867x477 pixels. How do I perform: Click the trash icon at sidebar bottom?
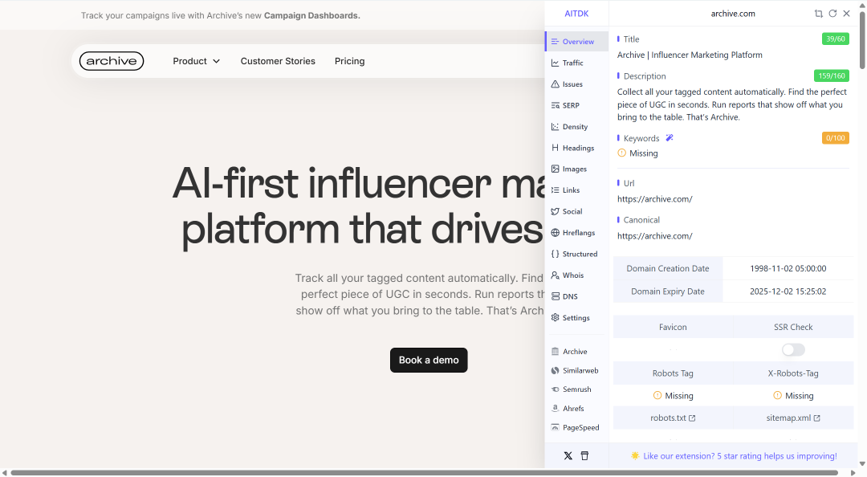pyautogui.click(x=584, y=456)
